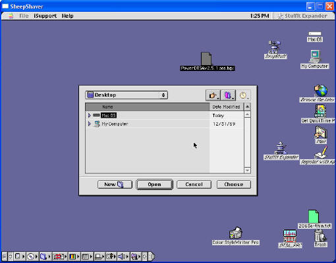Image resolution: width=336 pixels, height=263 pixels.
Task: Click the New folder button
Action: (x=115, y=184)
